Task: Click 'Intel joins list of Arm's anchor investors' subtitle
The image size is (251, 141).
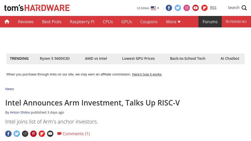Action: tap(52, 122)
